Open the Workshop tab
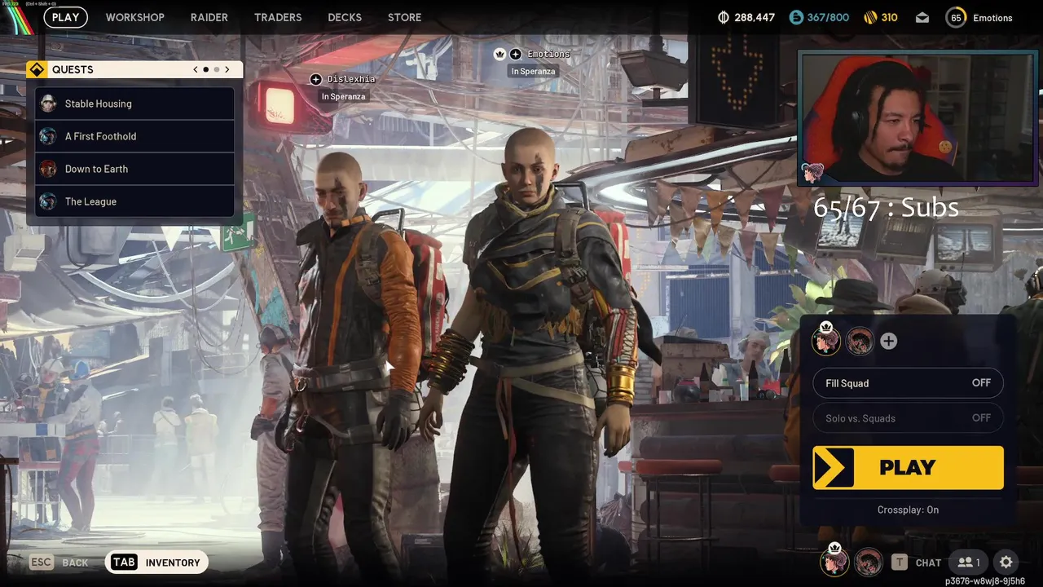The image size is (1043, 587). pos(134,17)
